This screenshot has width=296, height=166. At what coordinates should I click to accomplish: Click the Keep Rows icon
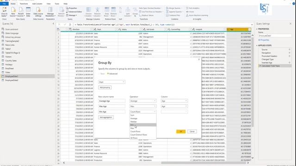[x=107, y=12]
